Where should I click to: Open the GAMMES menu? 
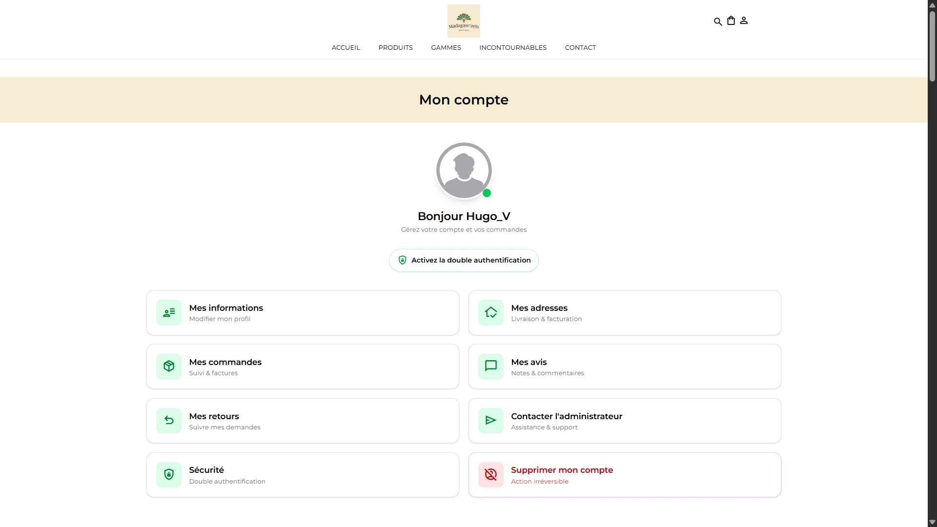point(446,47)
